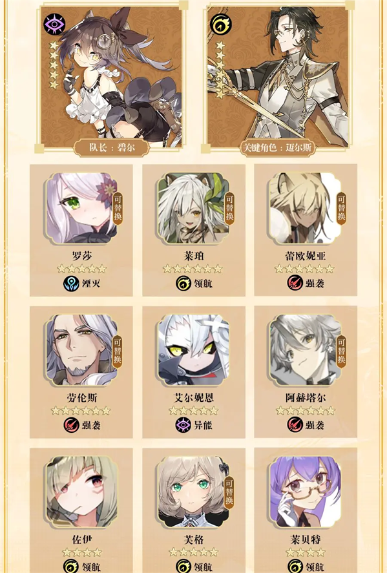The width and height of the screenshot is (387, 573).
Task: Click the red 强袭 icon under 劳伦斯
Action: point(71,425)
